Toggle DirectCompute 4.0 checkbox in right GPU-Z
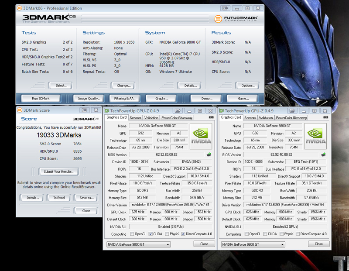 click(x=298, y=234)
